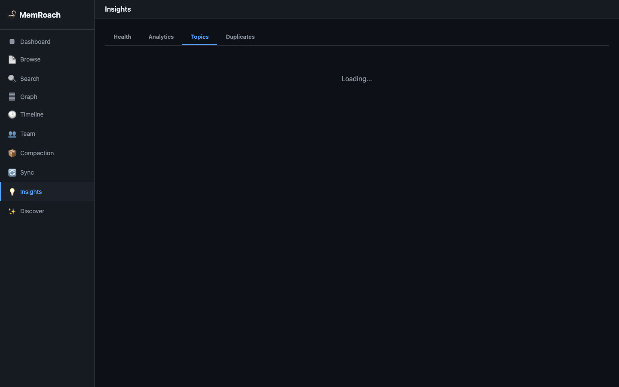Switch to the Health tab
This screenshot has height=387, width=619.
123,37
